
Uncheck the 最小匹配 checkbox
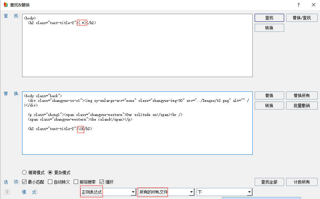pos(24,182)
